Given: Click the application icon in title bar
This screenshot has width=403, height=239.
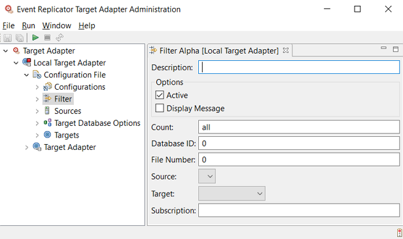Looking at the screenshot, I should coord(9,9).
